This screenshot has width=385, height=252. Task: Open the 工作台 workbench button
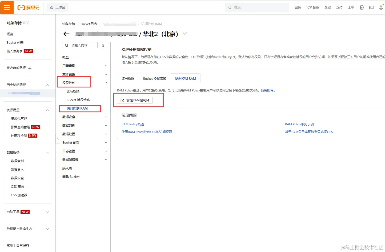[58, 7]
